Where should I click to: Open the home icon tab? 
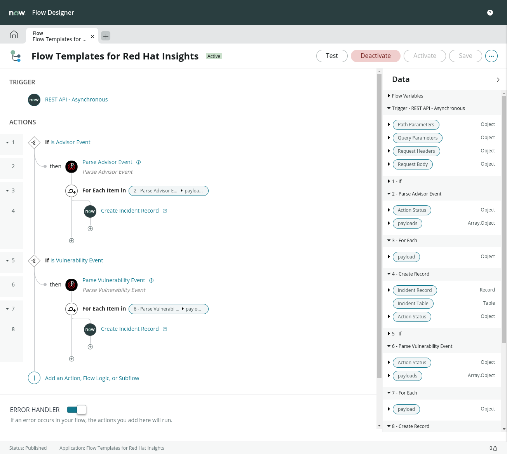(x=14, y=35)
